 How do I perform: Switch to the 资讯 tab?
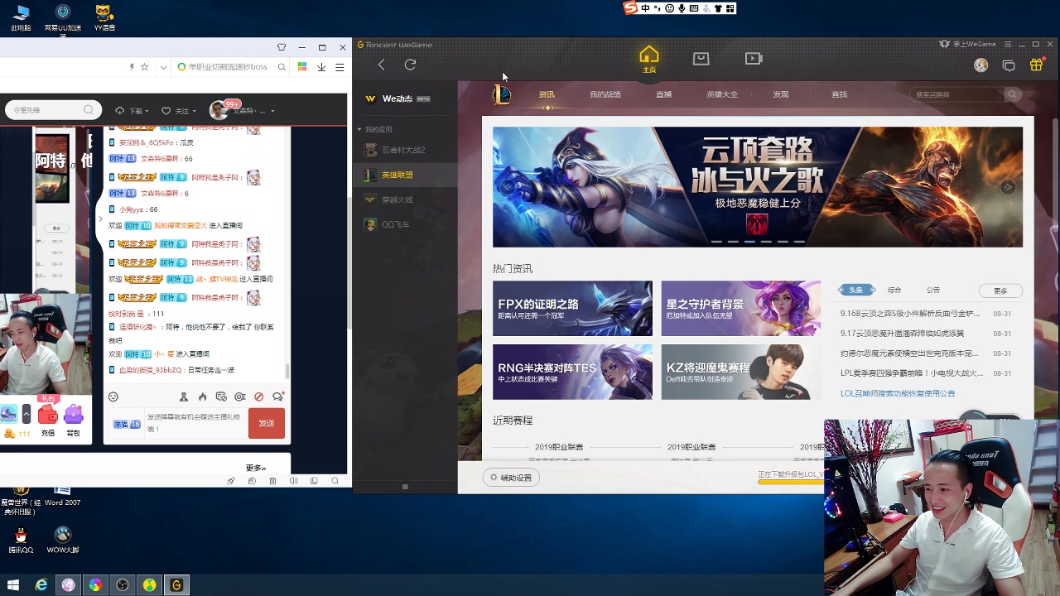tap(547, 94)
